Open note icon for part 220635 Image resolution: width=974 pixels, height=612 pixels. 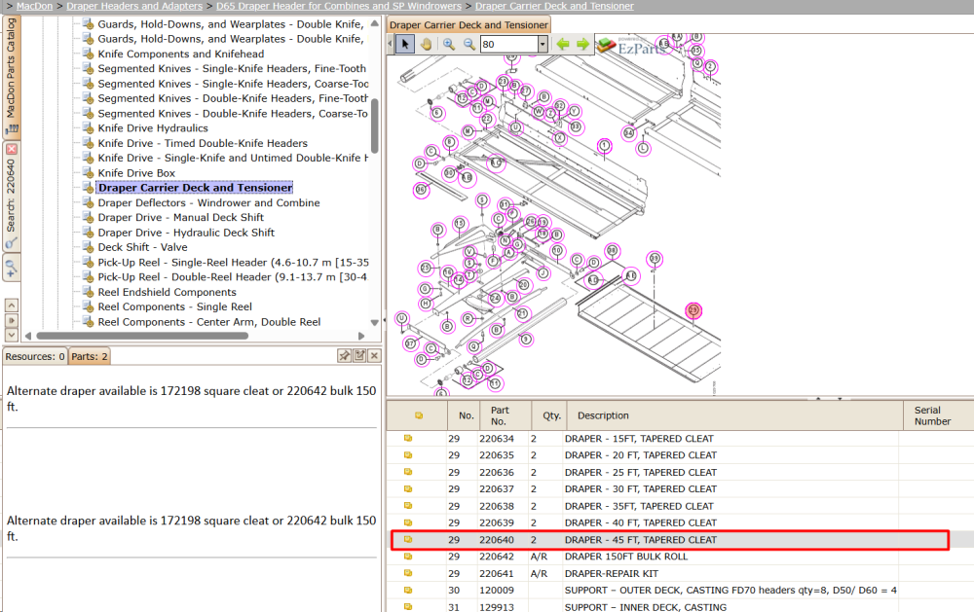pyautogui.click(x=408, y=455)
